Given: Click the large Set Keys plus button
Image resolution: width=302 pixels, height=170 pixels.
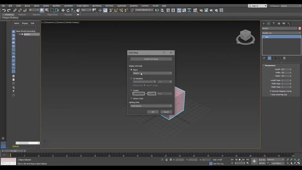Looking at the screenshot, I should tap(254, 161).
